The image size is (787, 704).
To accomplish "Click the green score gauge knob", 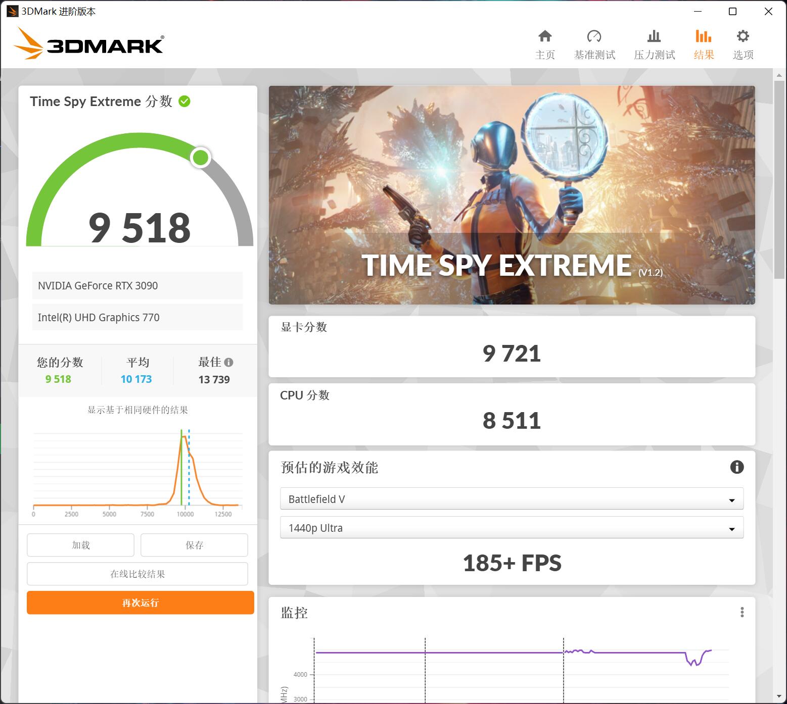I will [x=201, y=158].
